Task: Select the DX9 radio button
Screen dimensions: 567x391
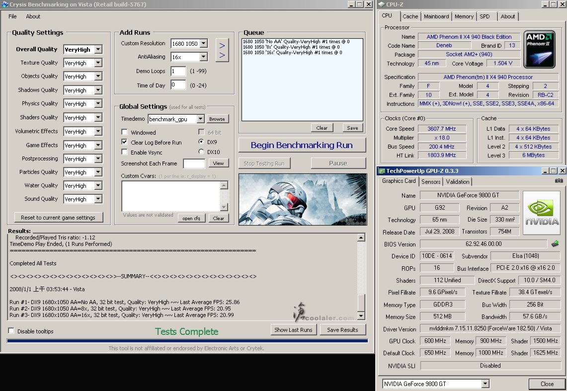Action: pyautogui.click(x=201, y=142)
